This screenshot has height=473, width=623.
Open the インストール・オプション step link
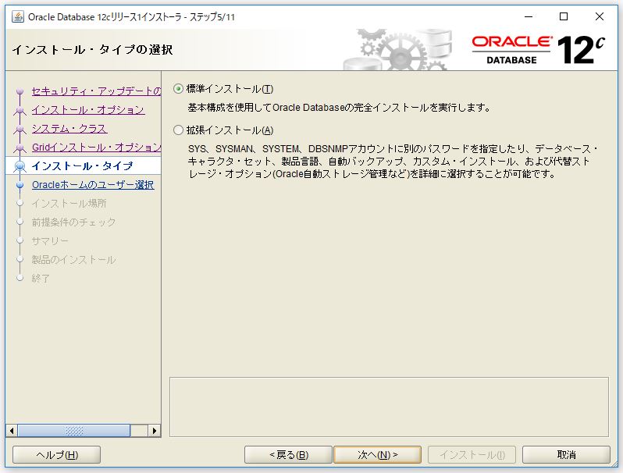pos(88,109)
